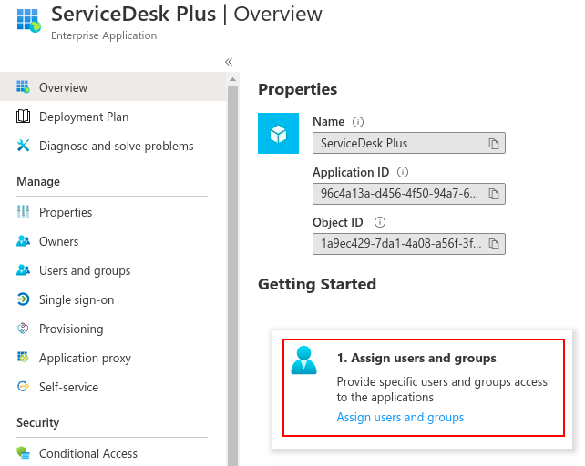Copy the Application ID value

click(494, 194)
